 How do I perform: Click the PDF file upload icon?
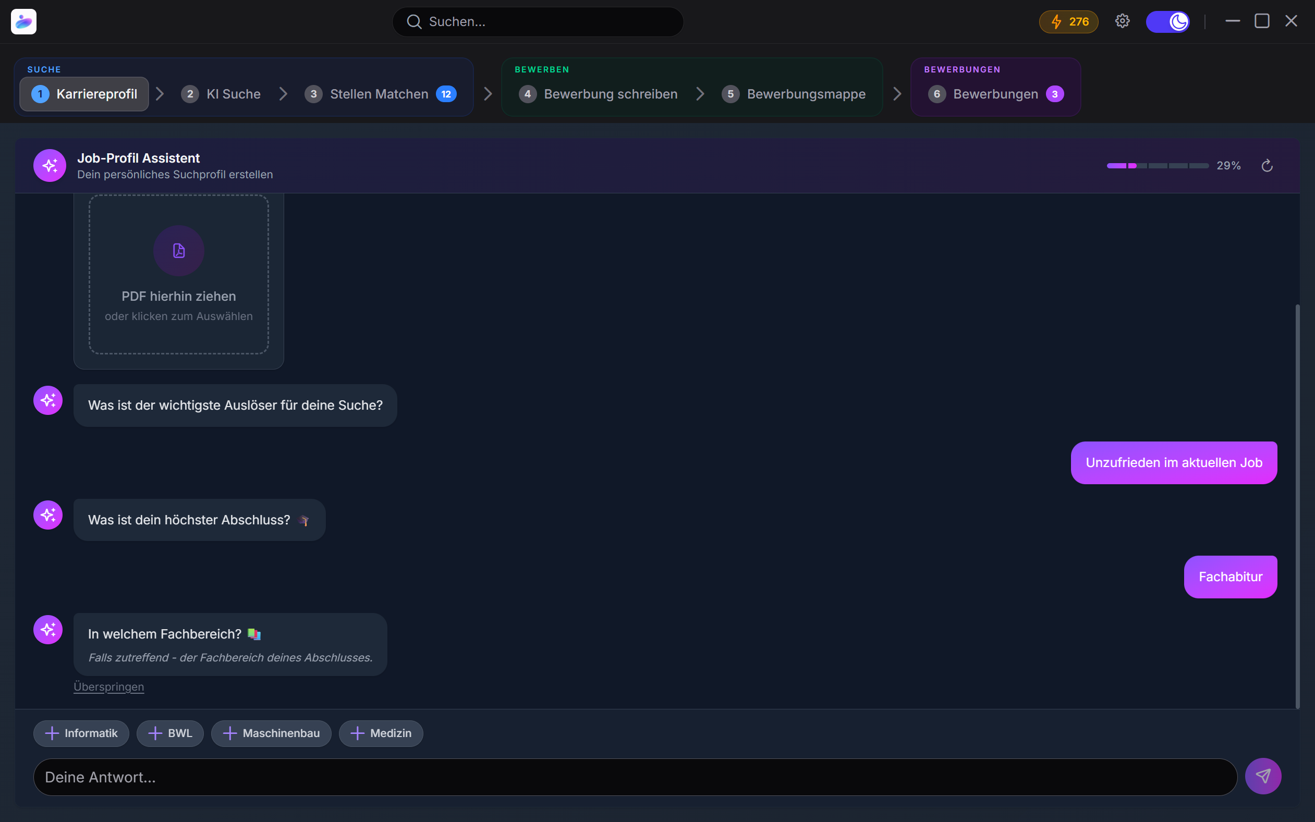pos(179,251)
